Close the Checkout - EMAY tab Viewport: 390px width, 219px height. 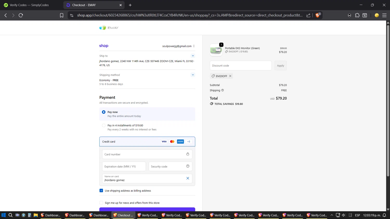(121, 5)
